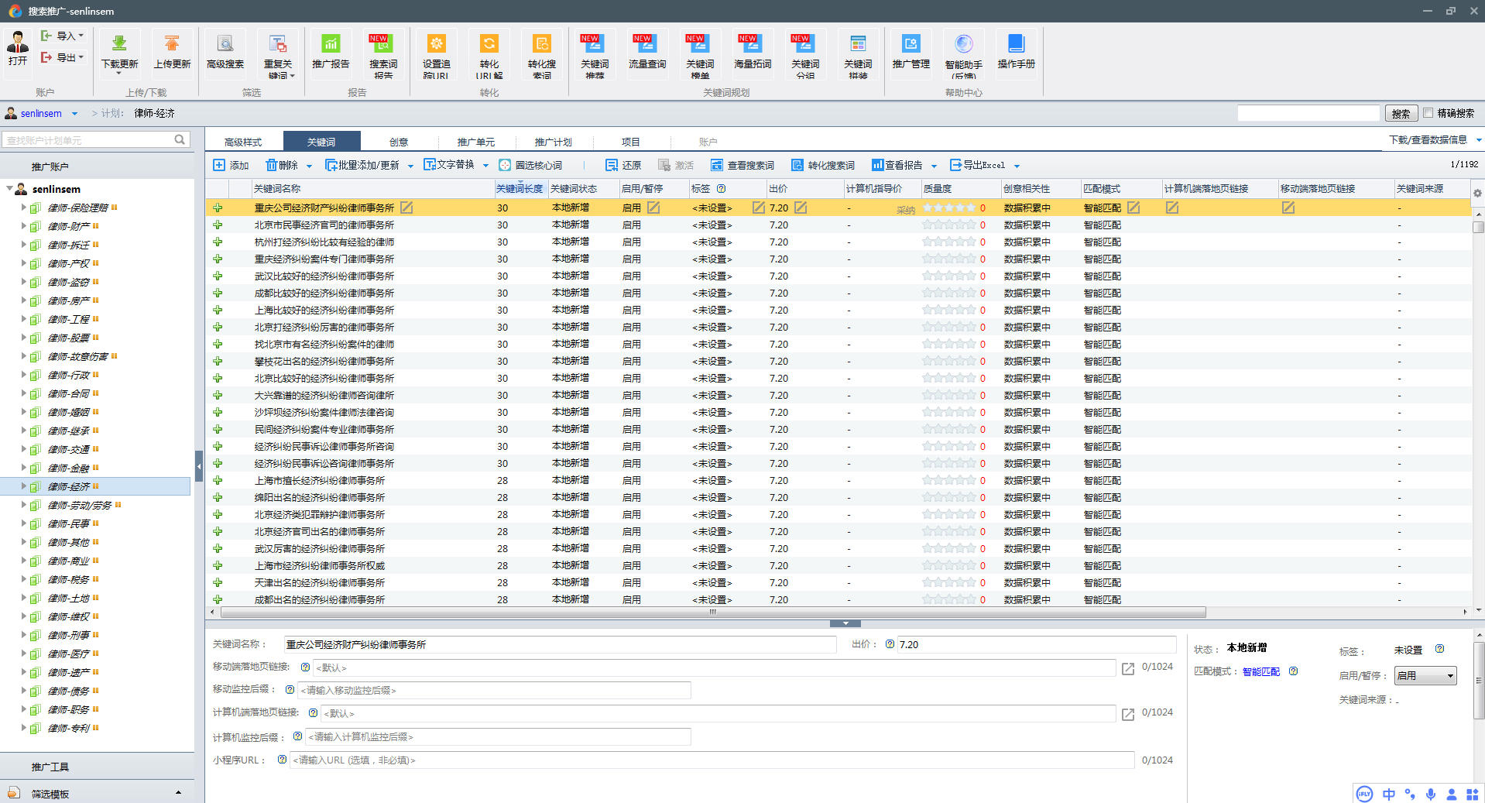1485x803 pixels.
Task: Enable the 精确搜索 checkbox
Action: pos(1428,113)
